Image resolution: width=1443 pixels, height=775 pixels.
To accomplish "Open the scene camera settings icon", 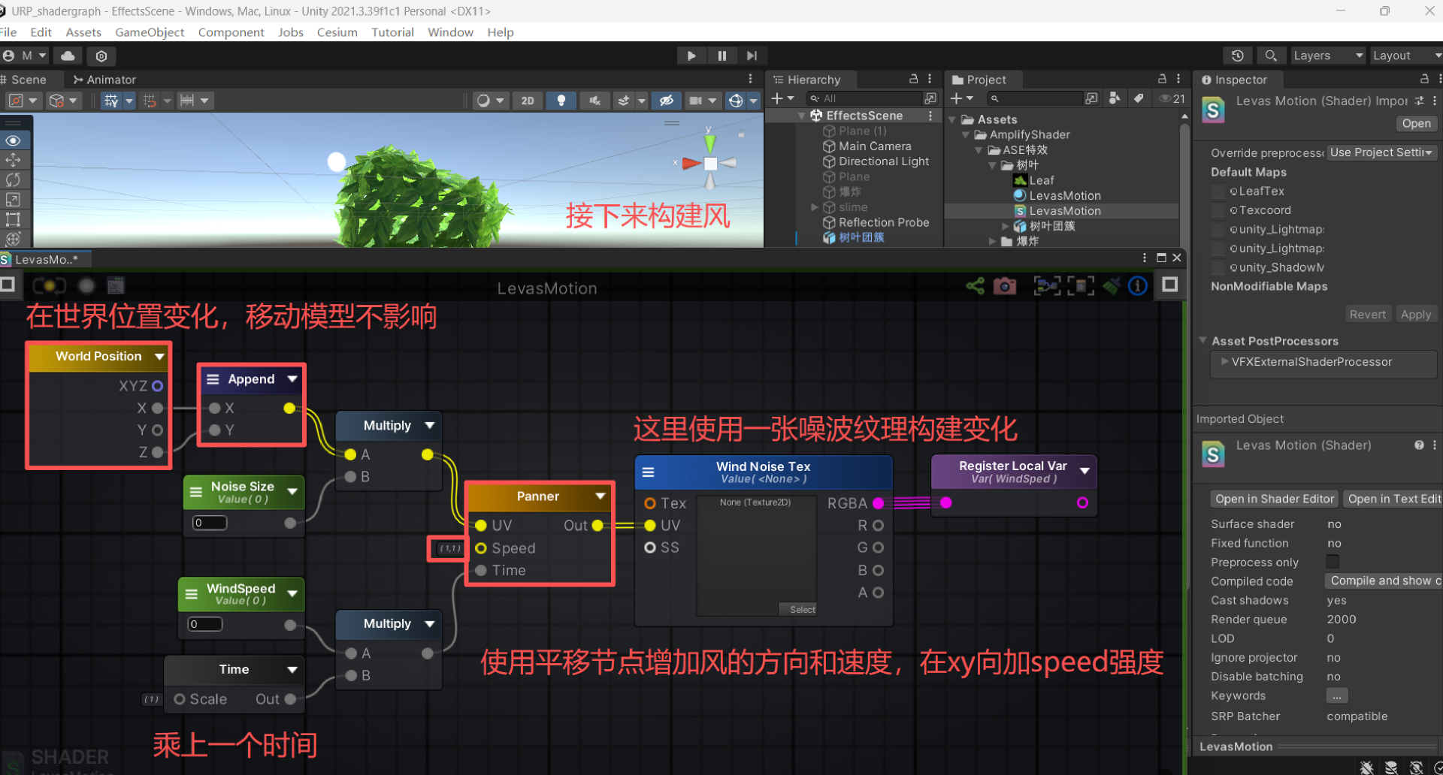I will pos(696,101).
